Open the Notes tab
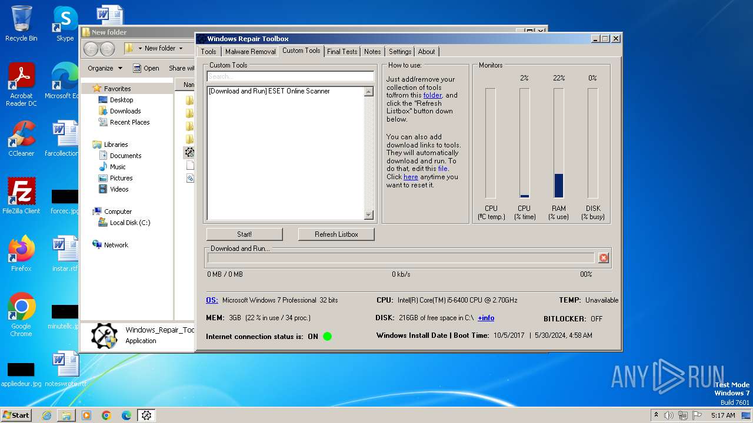 [x=372, y=52]
